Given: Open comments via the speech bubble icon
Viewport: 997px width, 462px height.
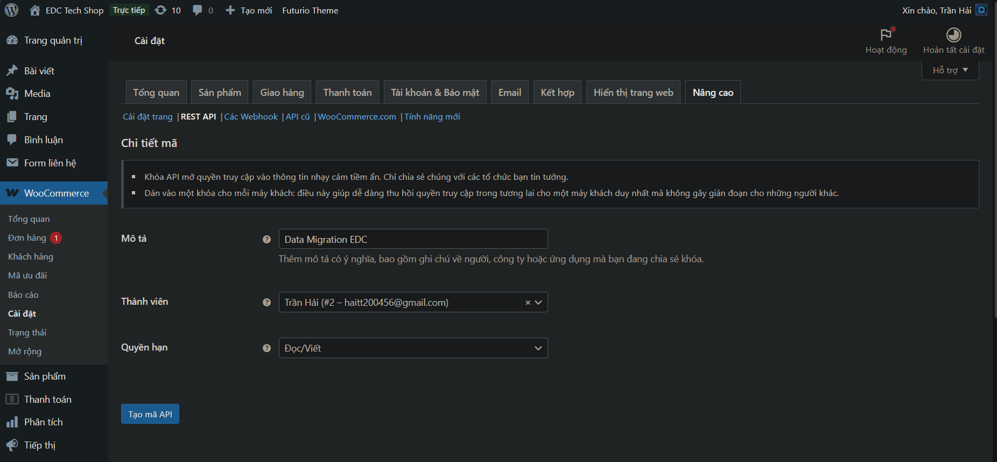Looking at the screenshot, I should click(x=198, y=10).
